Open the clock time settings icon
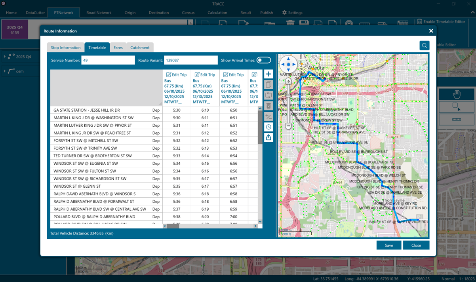The height and width of the screenshot is (282, 476). tap(268, 127)
